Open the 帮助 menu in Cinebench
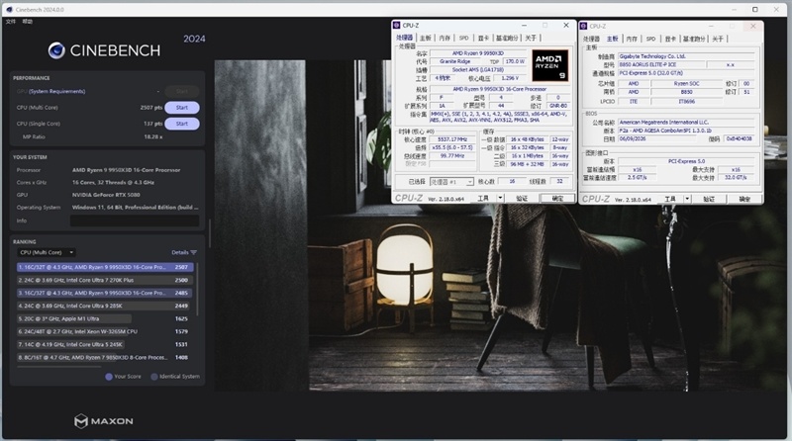The width and height of the screenshot is (792, 441). (28, 22)
